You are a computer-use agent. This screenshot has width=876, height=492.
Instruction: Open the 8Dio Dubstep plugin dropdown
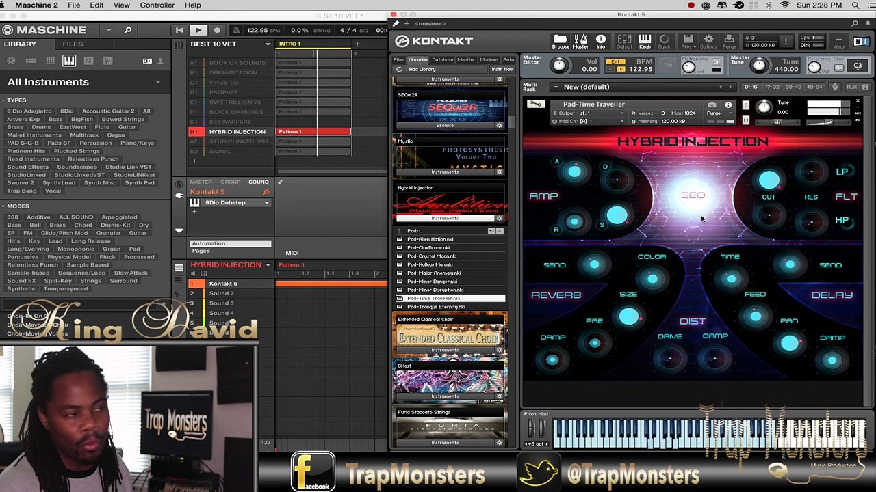click(x=266, y=203)
